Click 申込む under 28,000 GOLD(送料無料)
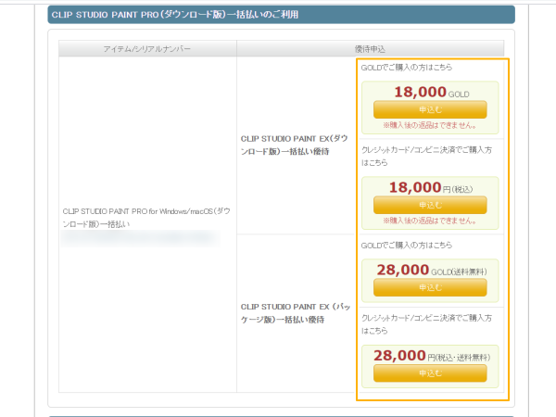The width and height of the screenshot is (556, 417). click(x=430, y=287)
